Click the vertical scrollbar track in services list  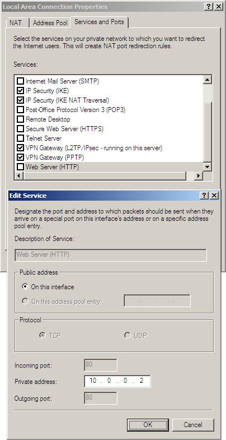207,132
